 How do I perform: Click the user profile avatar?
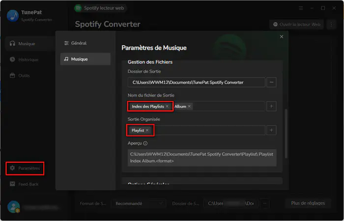(x=13, y=207)
